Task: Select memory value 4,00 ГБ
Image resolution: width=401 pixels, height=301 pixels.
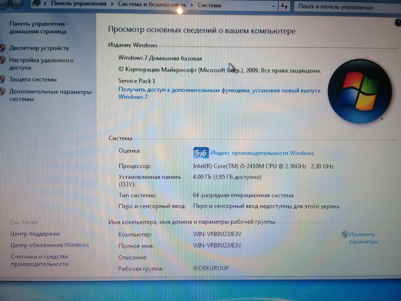Action: click(x=227, y=177)
